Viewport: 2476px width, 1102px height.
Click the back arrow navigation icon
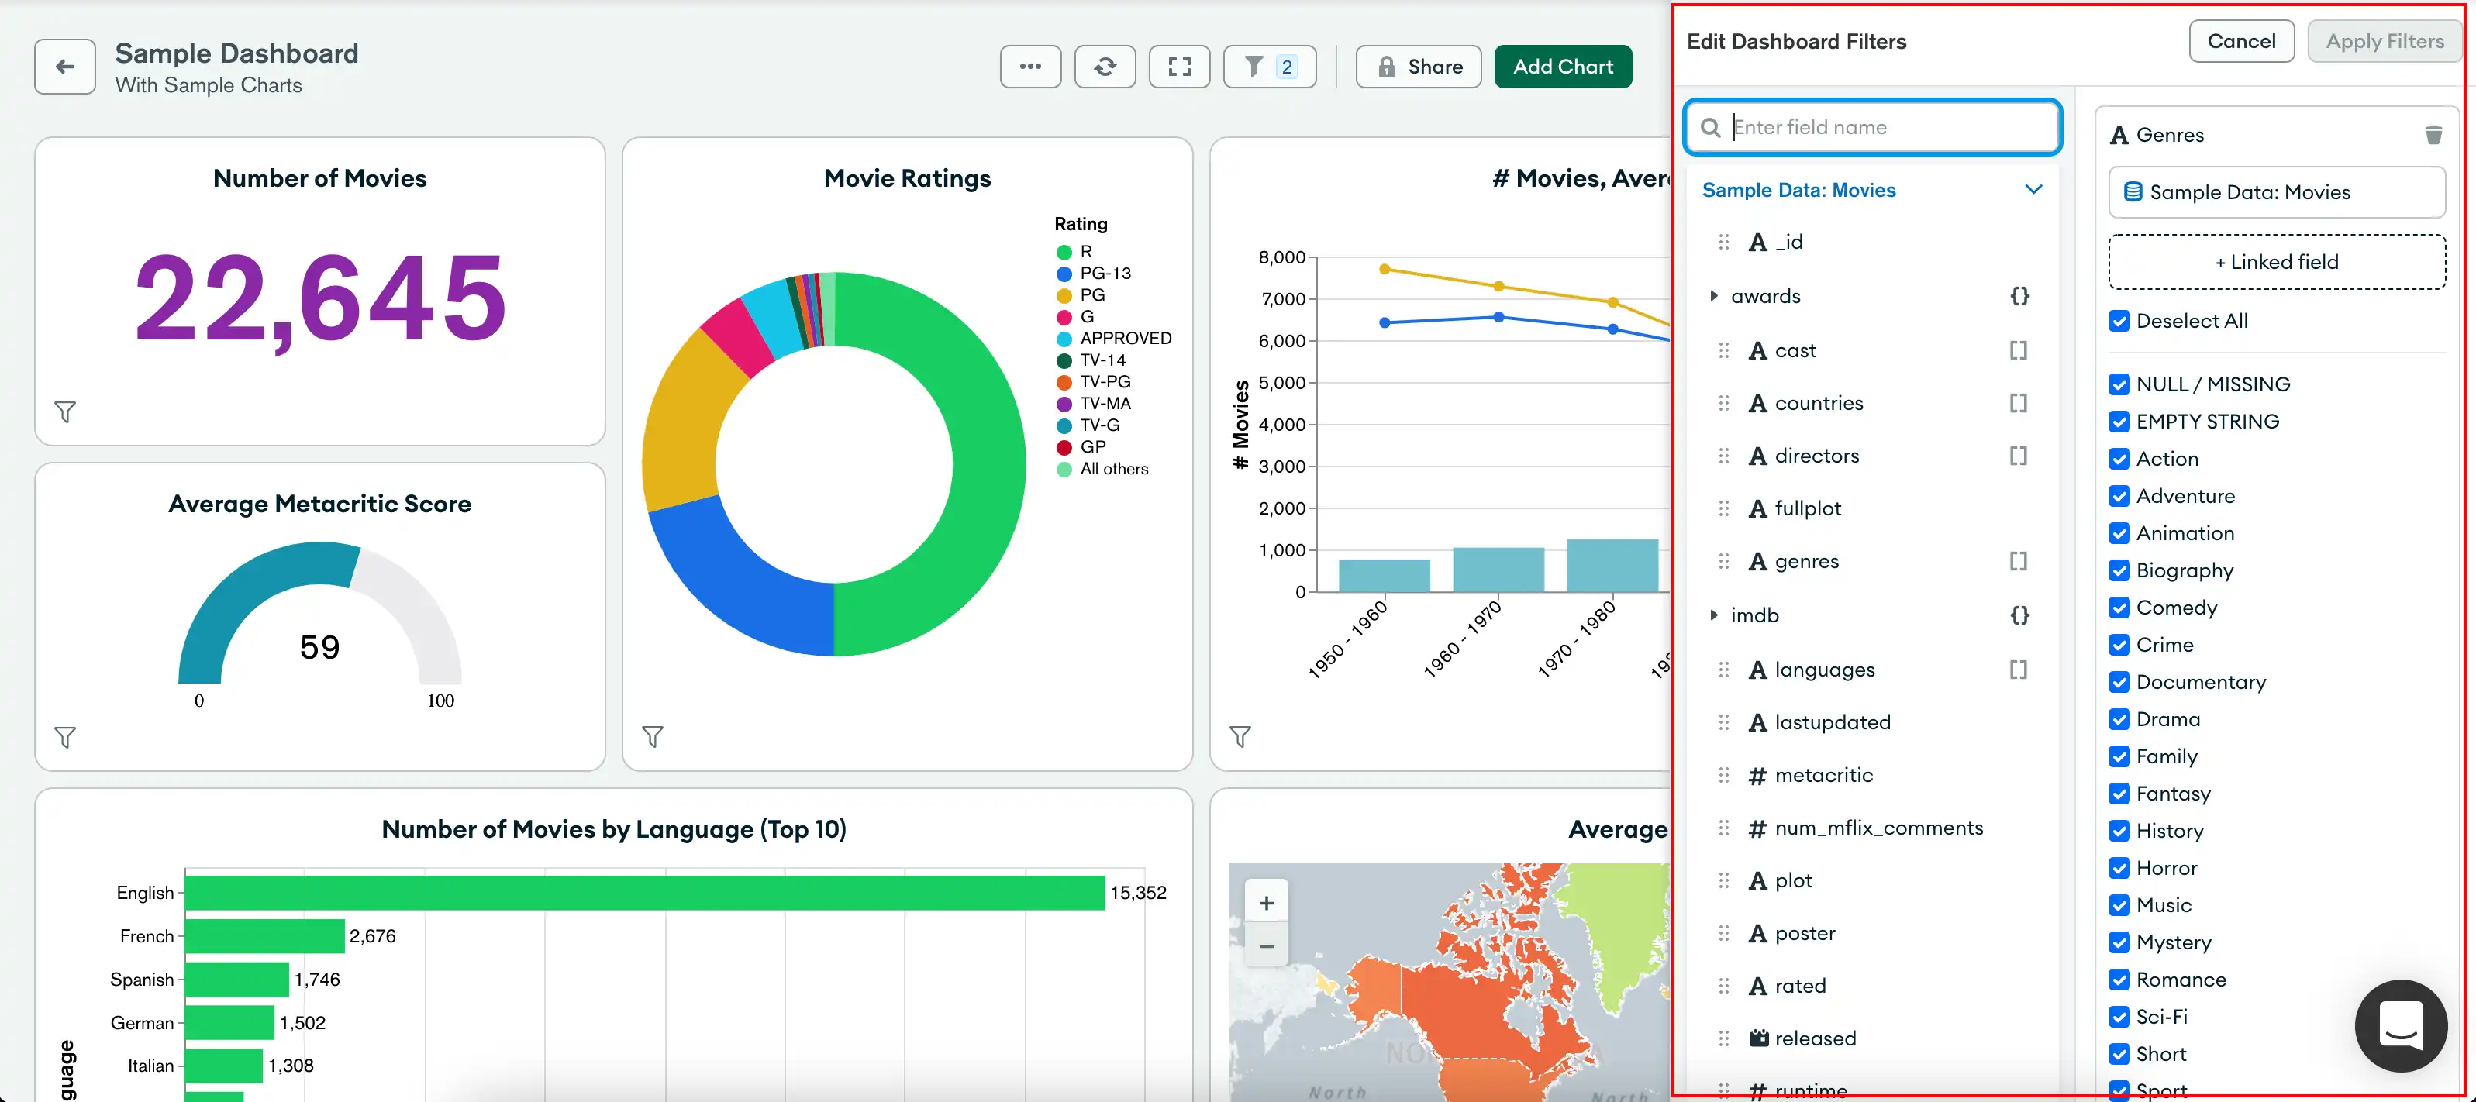pyautogui.click(x=63, y=67)
